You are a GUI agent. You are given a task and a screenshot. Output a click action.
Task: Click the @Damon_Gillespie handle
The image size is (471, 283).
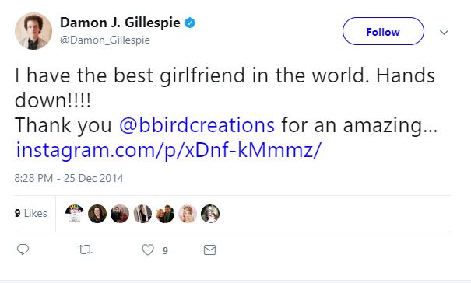[x=105, y=40]
